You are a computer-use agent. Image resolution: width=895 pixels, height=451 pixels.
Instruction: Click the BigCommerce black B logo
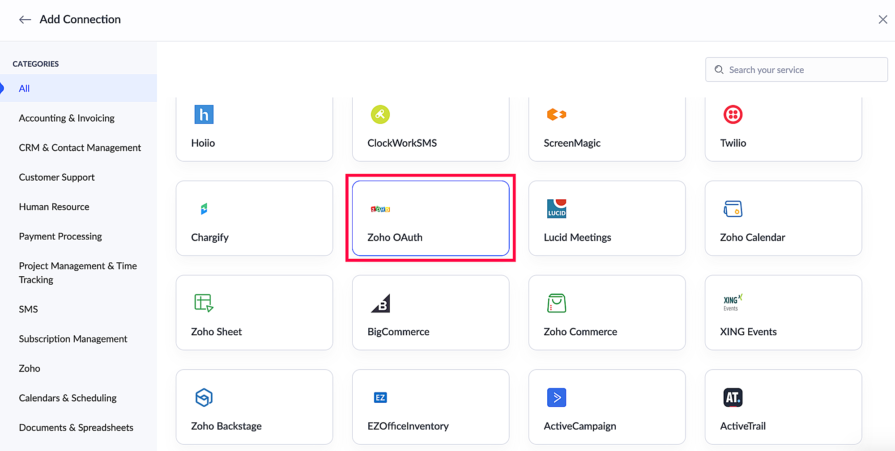coord(380,303)
